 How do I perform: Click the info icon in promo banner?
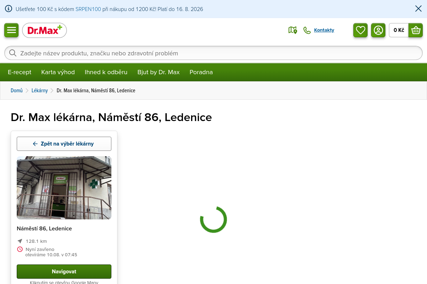point(9,9)
